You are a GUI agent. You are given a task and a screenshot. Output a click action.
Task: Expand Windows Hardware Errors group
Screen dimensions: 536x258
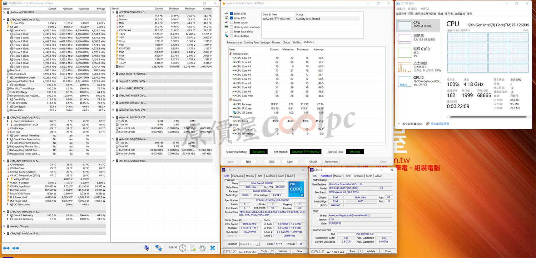[x=113, y=161]
